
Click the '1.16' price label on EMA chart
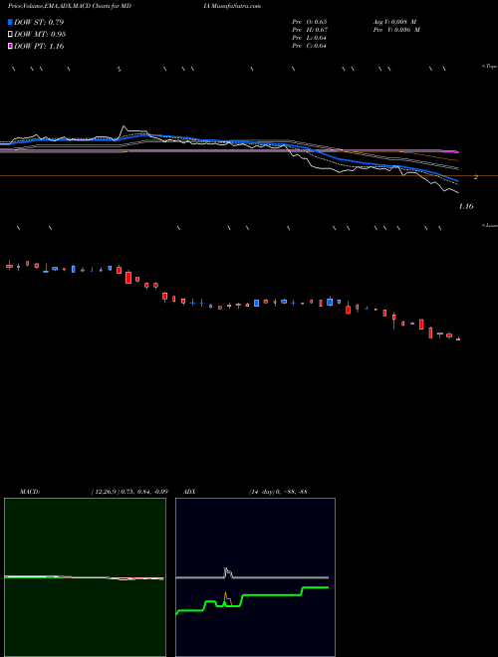(466, 206)
